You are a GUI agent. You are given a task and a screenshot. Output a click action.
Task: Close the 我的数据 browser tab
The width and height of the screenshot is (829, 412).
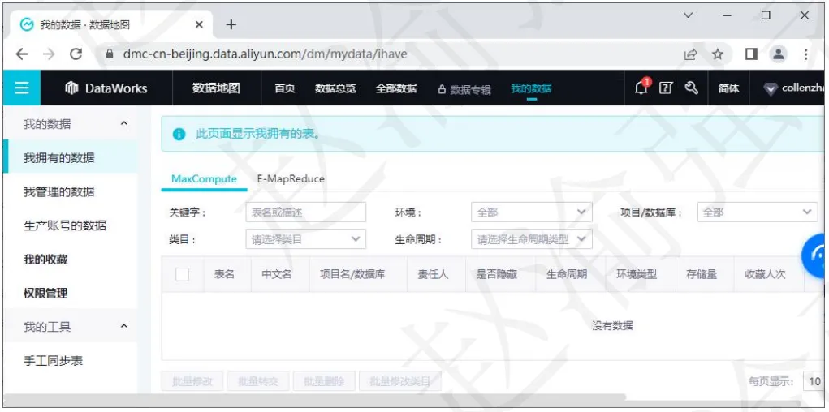(199, 24)
